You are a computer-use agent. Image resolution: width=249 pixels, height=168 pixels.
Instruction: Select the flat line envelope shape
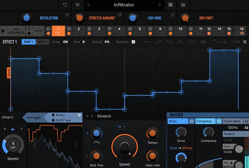coord(147,42)
